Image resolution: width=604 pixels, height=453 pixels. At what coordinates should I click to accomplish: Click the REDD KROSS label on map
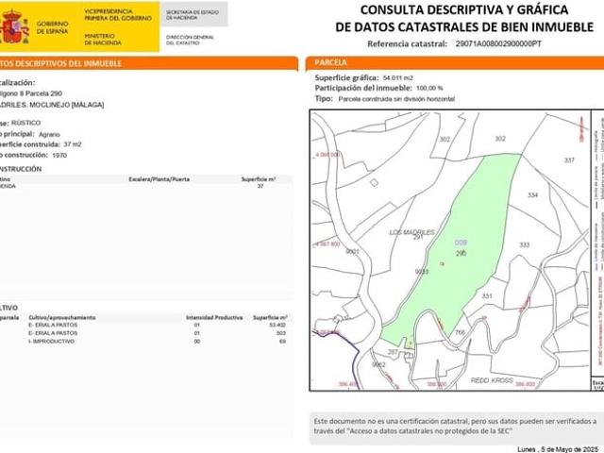click(x=492, y=380)
